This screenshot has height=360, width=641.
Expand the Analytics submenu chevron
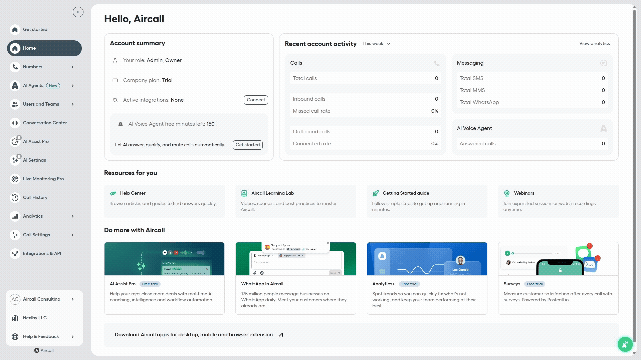tap(72, 216)
